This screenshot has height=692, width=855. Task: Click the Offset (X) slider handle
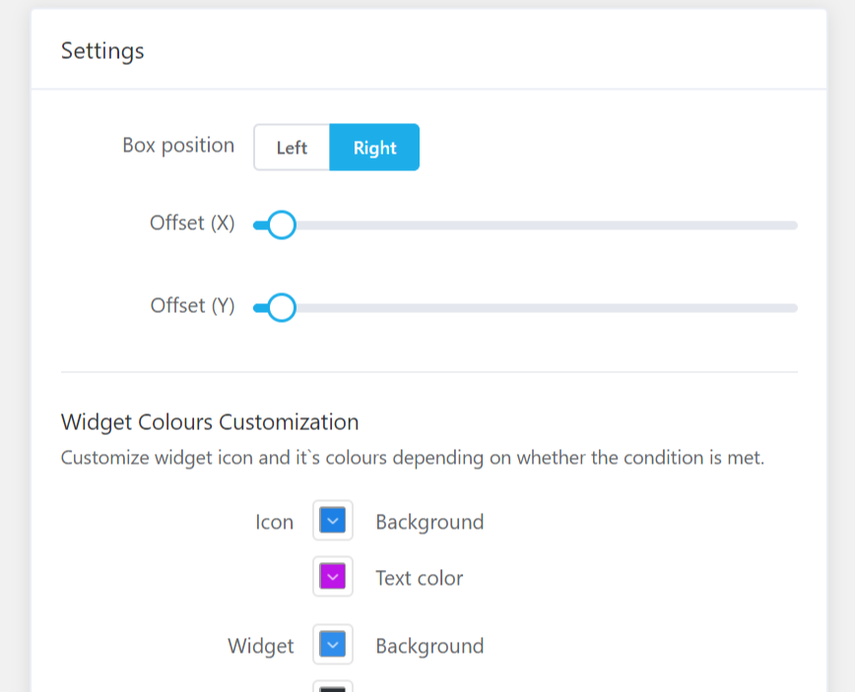(x=282, y=225)
